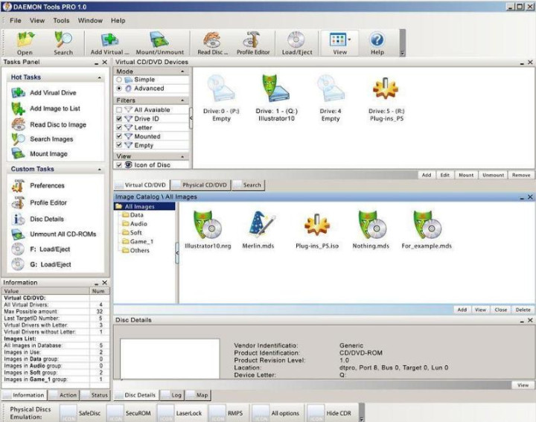This screenshot has height=422, width=536.
Task: Click F: Load/Eject task
Action: point(41,249)
